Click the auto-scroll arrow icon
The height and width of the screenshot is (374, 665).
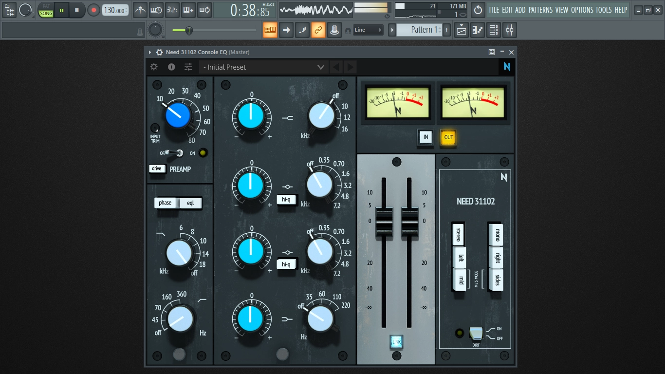(286, 30)
